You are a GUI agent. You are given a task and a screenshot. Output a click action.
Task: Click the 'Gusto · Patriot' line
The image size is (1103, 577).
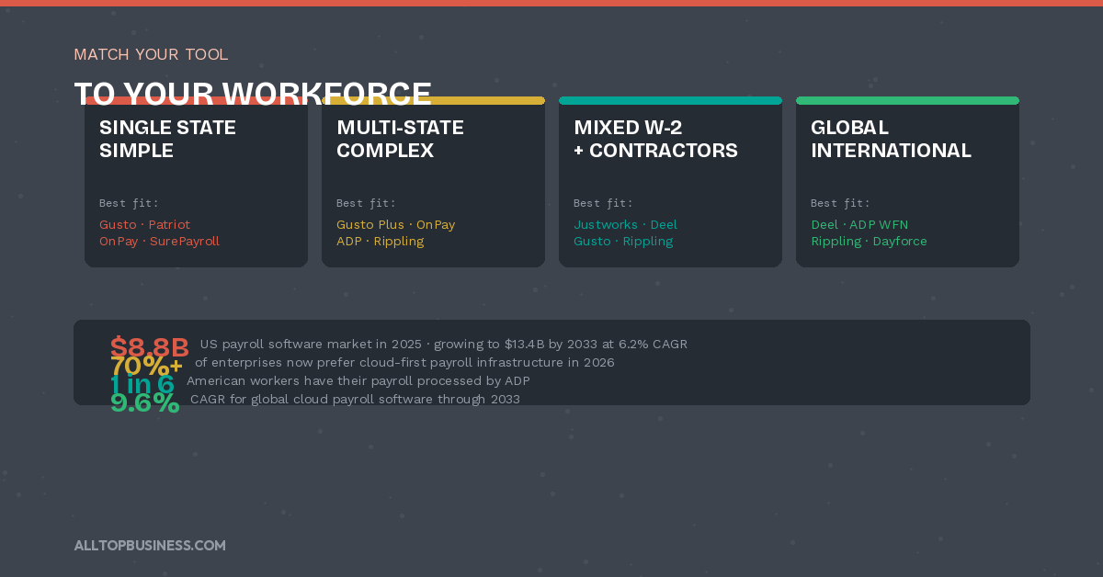[x=144, y=224]
